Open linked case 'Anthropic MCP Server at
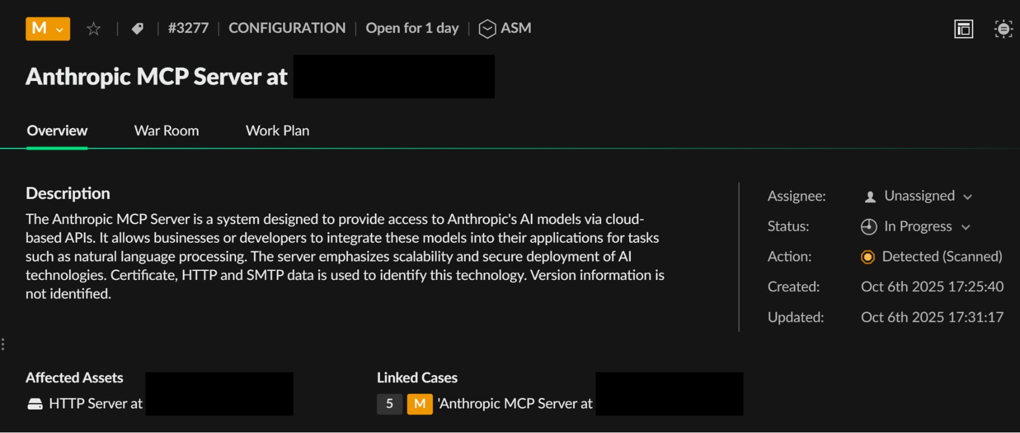The image size is (1020, 433). (x=515, y=403)
